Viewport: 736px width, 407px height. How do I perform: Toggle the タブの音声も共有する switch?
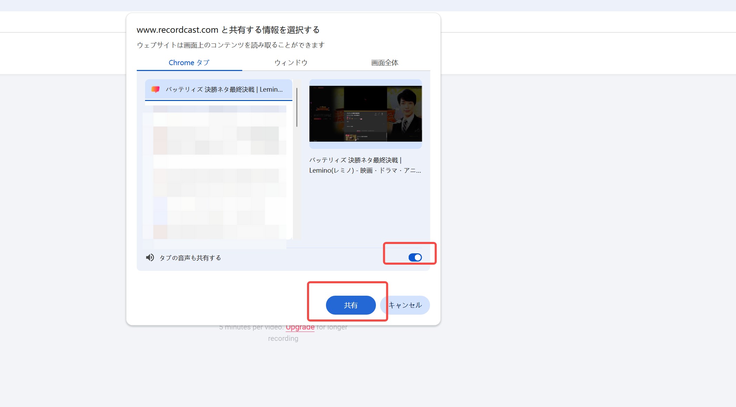(x=415, y=257)
